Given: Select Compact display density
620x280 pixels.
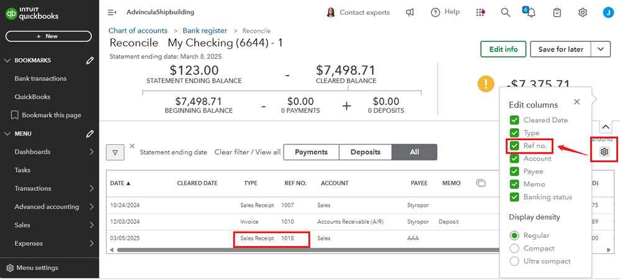Looking at the screenshot, I should [514, 248].
